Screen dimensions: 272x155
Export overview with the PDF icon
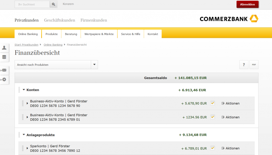tap(254, 65)
